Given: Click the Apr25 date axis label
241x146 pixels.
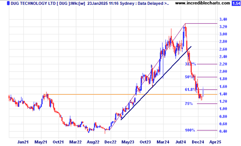Looking at the screenshot, I should (215, 142).
